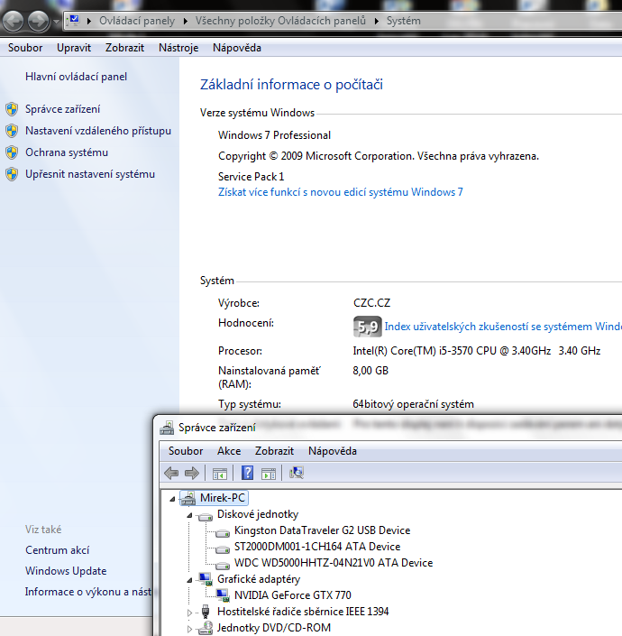Image resolution: width=622 pixels, height=636 pixels.
Task: Expand Hostitelské řadiče sběrnice IEEE 1394
Action: coord(190,612)
